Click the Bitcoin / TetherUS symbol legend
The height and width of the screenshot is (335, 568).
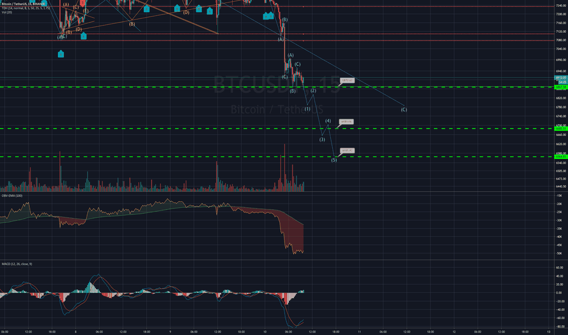tap(24, 4)
